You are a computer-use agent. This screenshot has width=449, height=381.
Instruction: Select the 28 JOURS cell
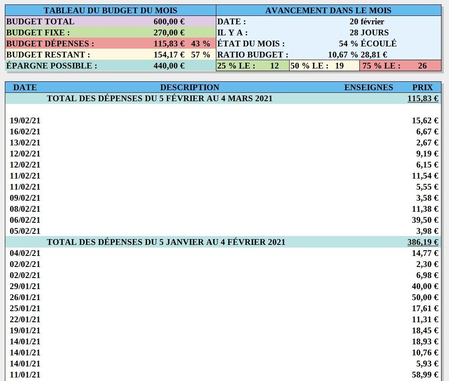[x=369, y=32]
